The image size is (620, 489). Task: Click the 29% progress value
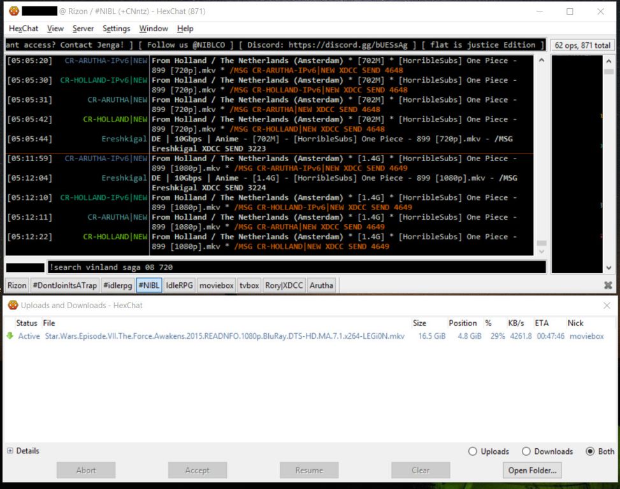[x=498, y=336]
